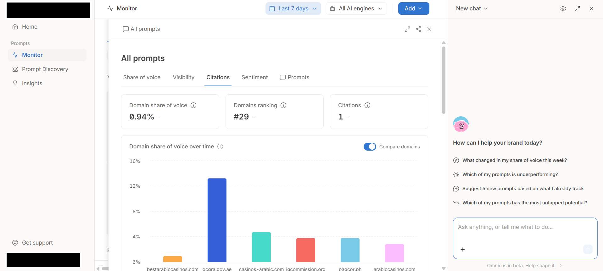The image size is (603, 271).
Task: Expand the All prompts panel to fullscreen
Action: pyautogui.click(x=407, y=29)
